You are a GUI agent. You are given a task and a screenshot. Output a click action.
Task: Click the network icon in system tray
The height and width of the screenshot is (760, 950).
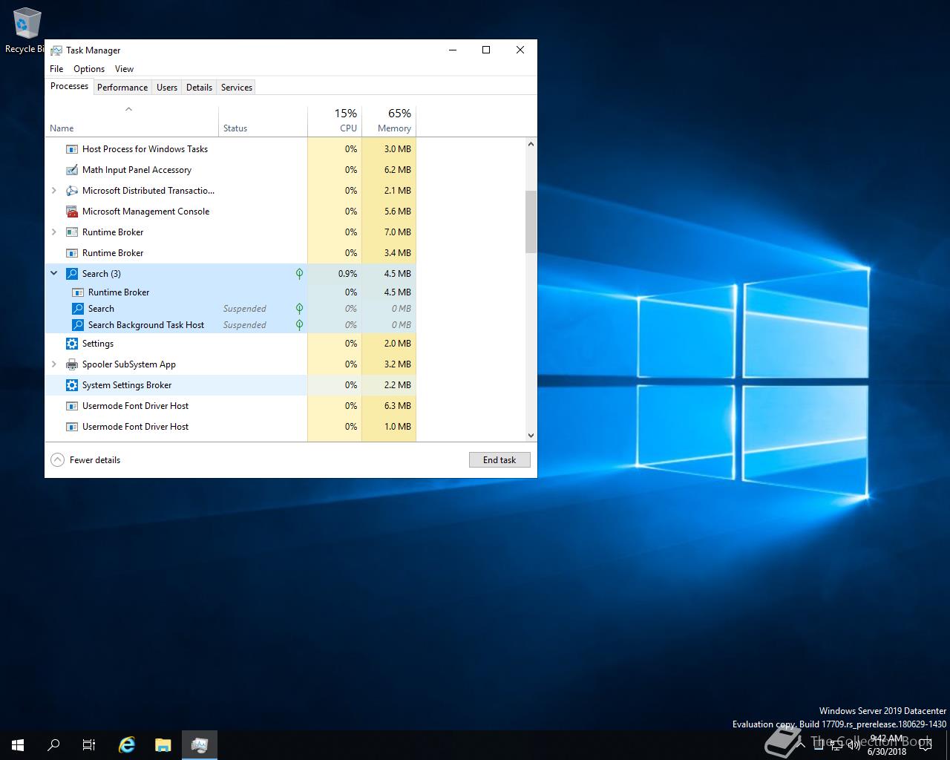(x=836, y=745)
